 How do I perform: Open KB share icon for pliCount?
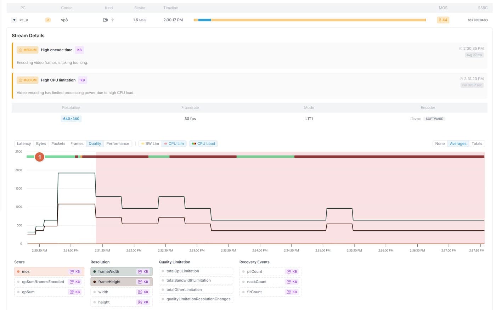point(292,272)
